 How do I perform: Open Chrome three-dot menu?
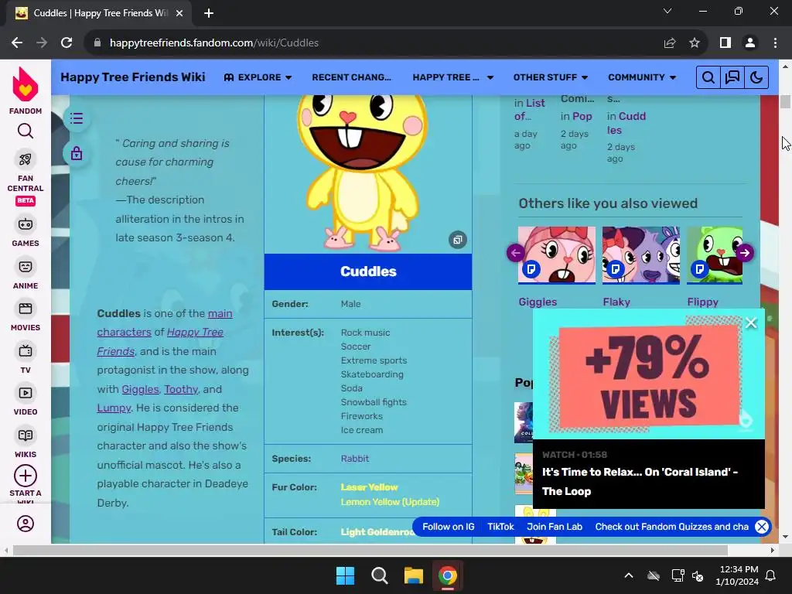coord(775,43)
